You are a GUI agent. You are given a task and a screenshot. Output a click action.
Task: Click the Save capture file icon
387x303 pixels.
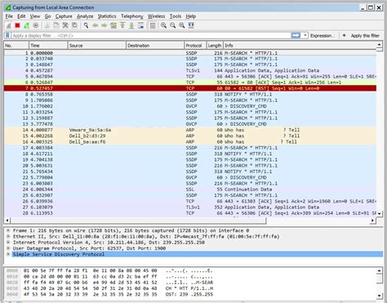[56, 25]
